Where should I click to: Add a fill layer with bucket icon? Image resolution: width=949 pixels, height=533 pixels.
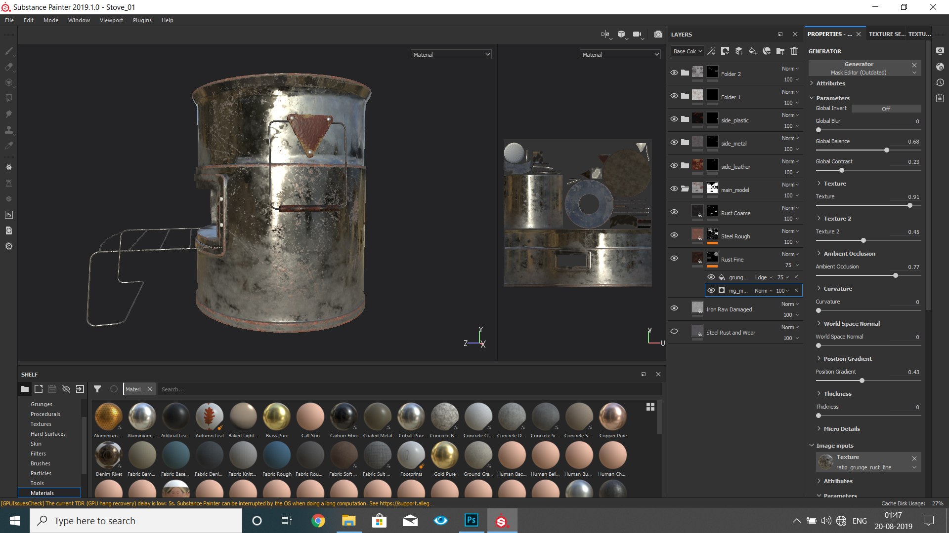[752, 51]
